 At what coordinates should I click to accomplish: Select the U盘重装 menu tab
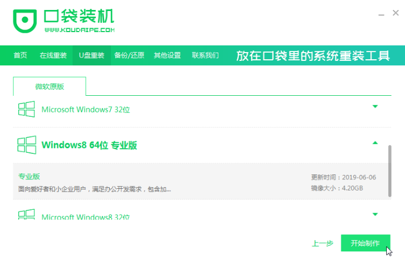click(91, 55)
